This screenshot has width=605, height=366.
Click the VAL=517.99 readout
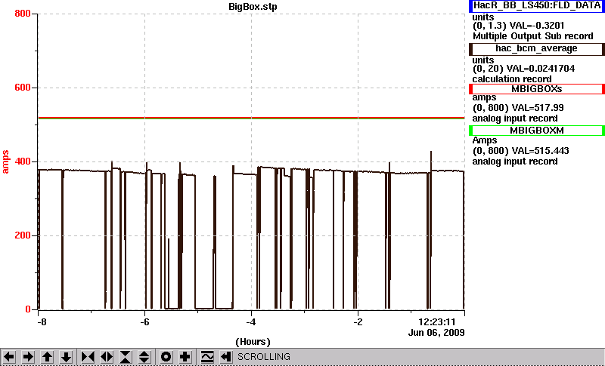tap(537, 108)
